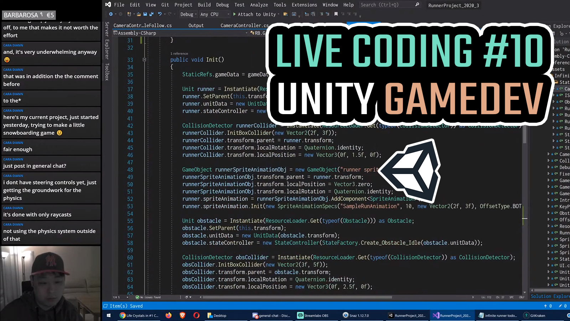Click the Open File folder icon
The image size is (570, 321).
[139, 14]
